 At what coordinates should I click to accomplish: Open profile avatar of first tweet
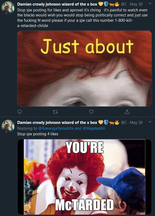tap(8, 8)
